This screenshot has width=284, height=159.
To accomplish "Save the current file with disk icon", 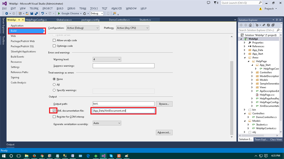I will coord(32,14).
